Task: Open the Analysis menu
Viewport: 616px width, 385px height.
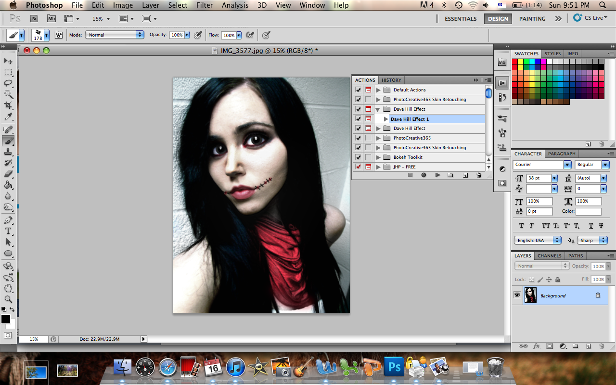Action: (x=235, y=5)
